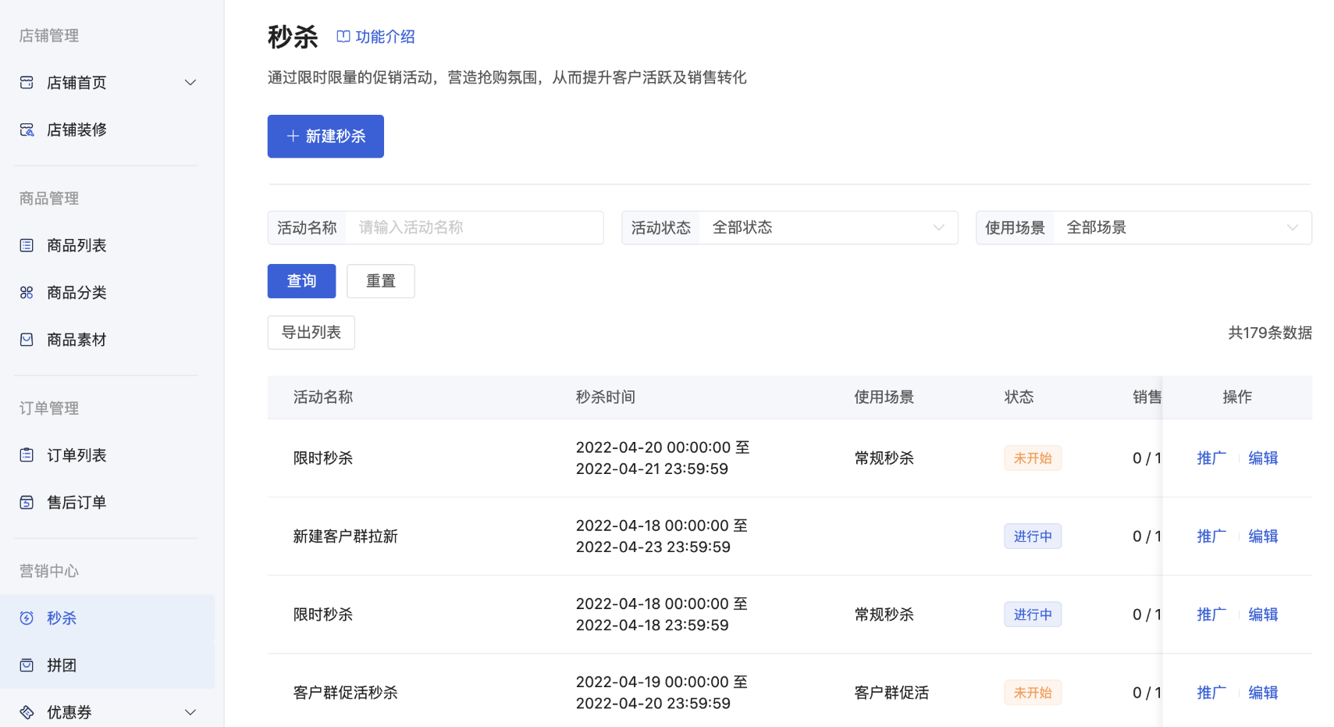Image resolution: width=1334 pixels, height=727 pixels.
Task: Expand the 优惠券 submenu chevron
Action: [x=190, y=712]
